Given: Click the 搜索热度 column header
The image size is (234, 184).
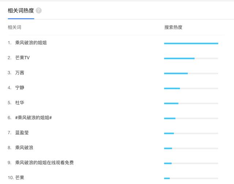Looking at the screenshot, I should pos(173,27).
